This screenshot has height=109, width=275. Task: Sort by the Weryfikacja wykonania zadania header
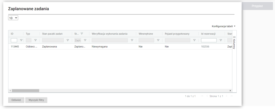coord(110,34)
